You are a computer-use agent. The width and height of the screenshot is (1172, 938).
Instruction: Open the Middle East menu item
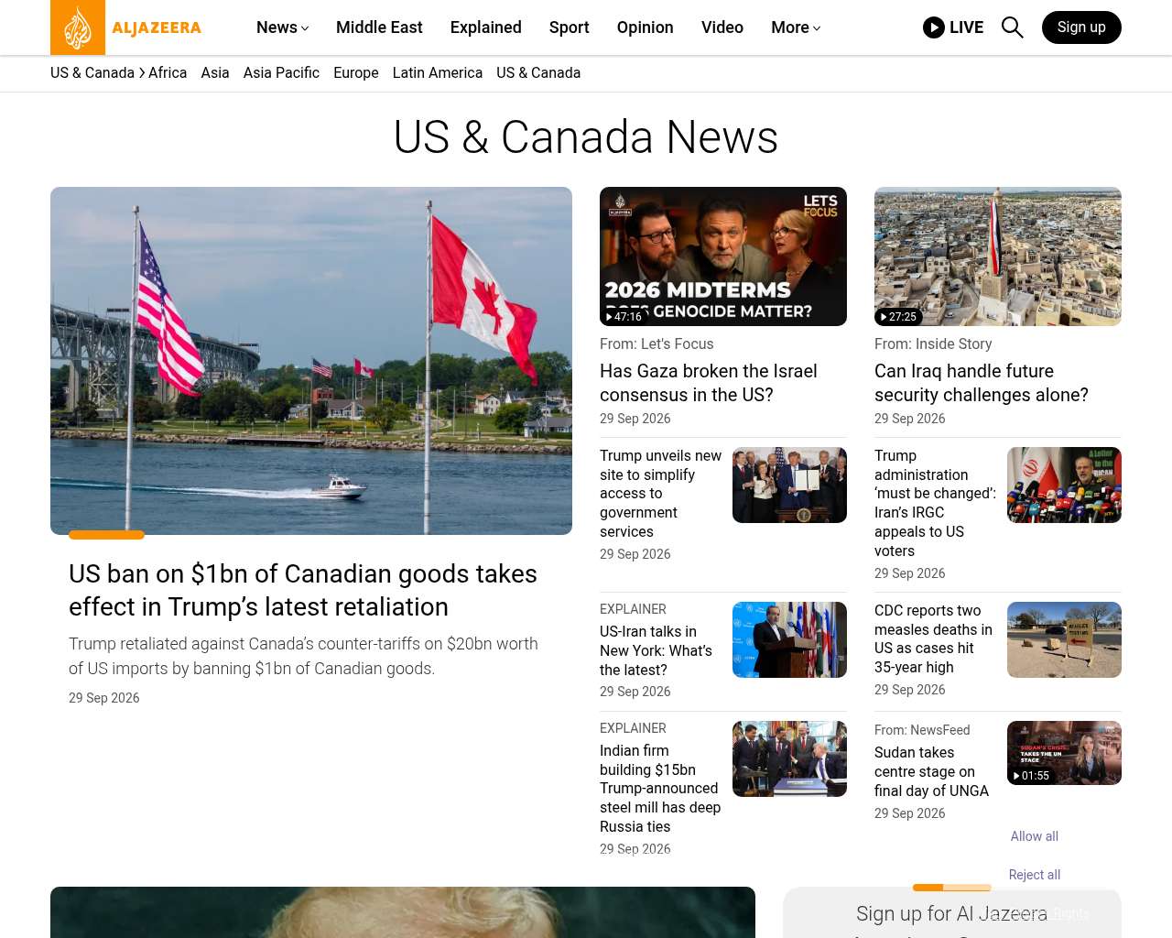pos(379,27)
